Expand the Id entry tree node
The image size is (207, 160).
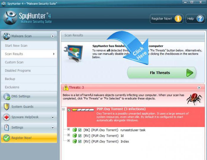tap(69, 135)
